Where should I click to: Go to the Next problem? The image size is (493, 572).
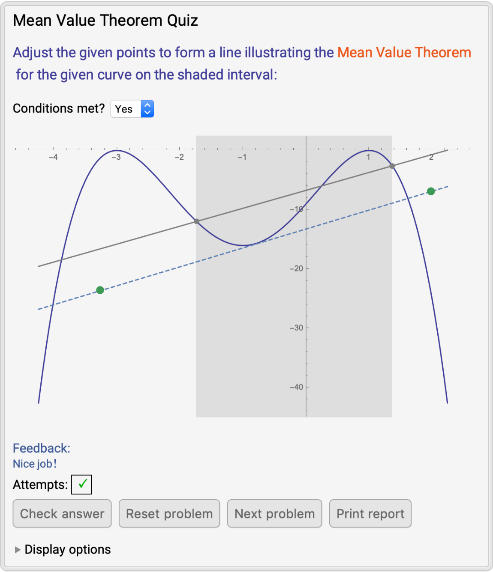pyautogui.click(x=274, y=513)
